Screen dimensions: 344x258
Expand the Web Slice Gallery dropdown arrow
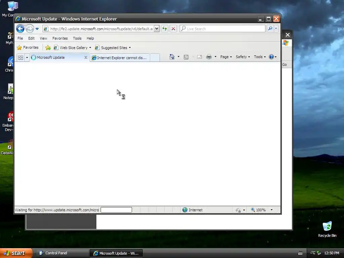point(90,48)
